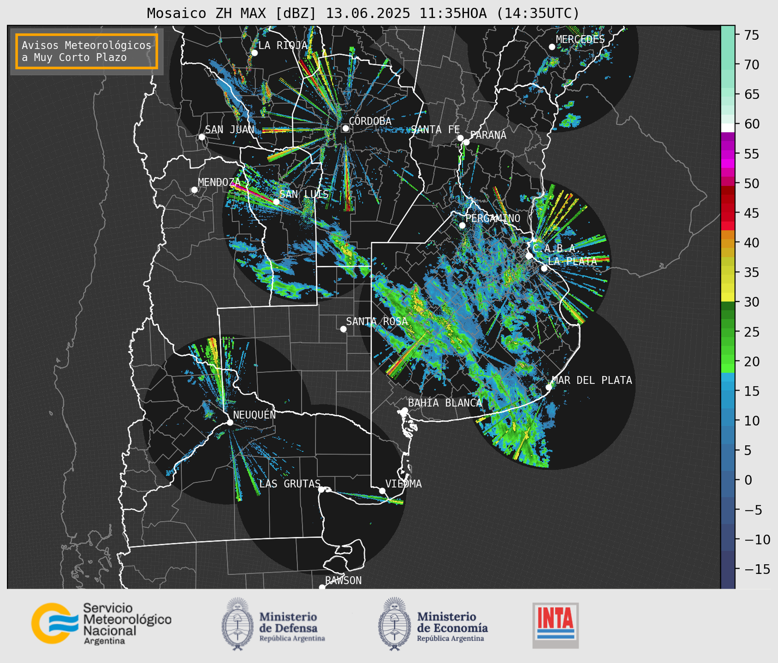The image size is (778, 663).
Task: Click the LA RIOJA text label
Action: pyautogui.click(x=283, y=46)
